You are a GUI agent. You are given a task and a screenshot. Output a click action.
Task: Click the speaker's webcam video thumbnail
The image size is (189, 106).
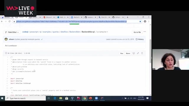coord(171,59)
